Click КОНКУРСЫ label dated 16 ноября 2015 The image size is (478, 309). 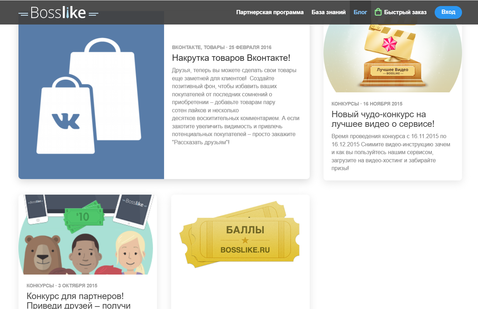(x=345, y=104)
